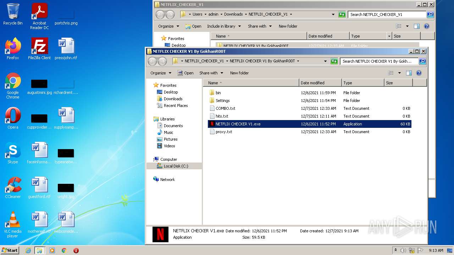The image size is (454, 255).
Task: Expand address bar history dropdown in front window
Action: tap(326, 61)
